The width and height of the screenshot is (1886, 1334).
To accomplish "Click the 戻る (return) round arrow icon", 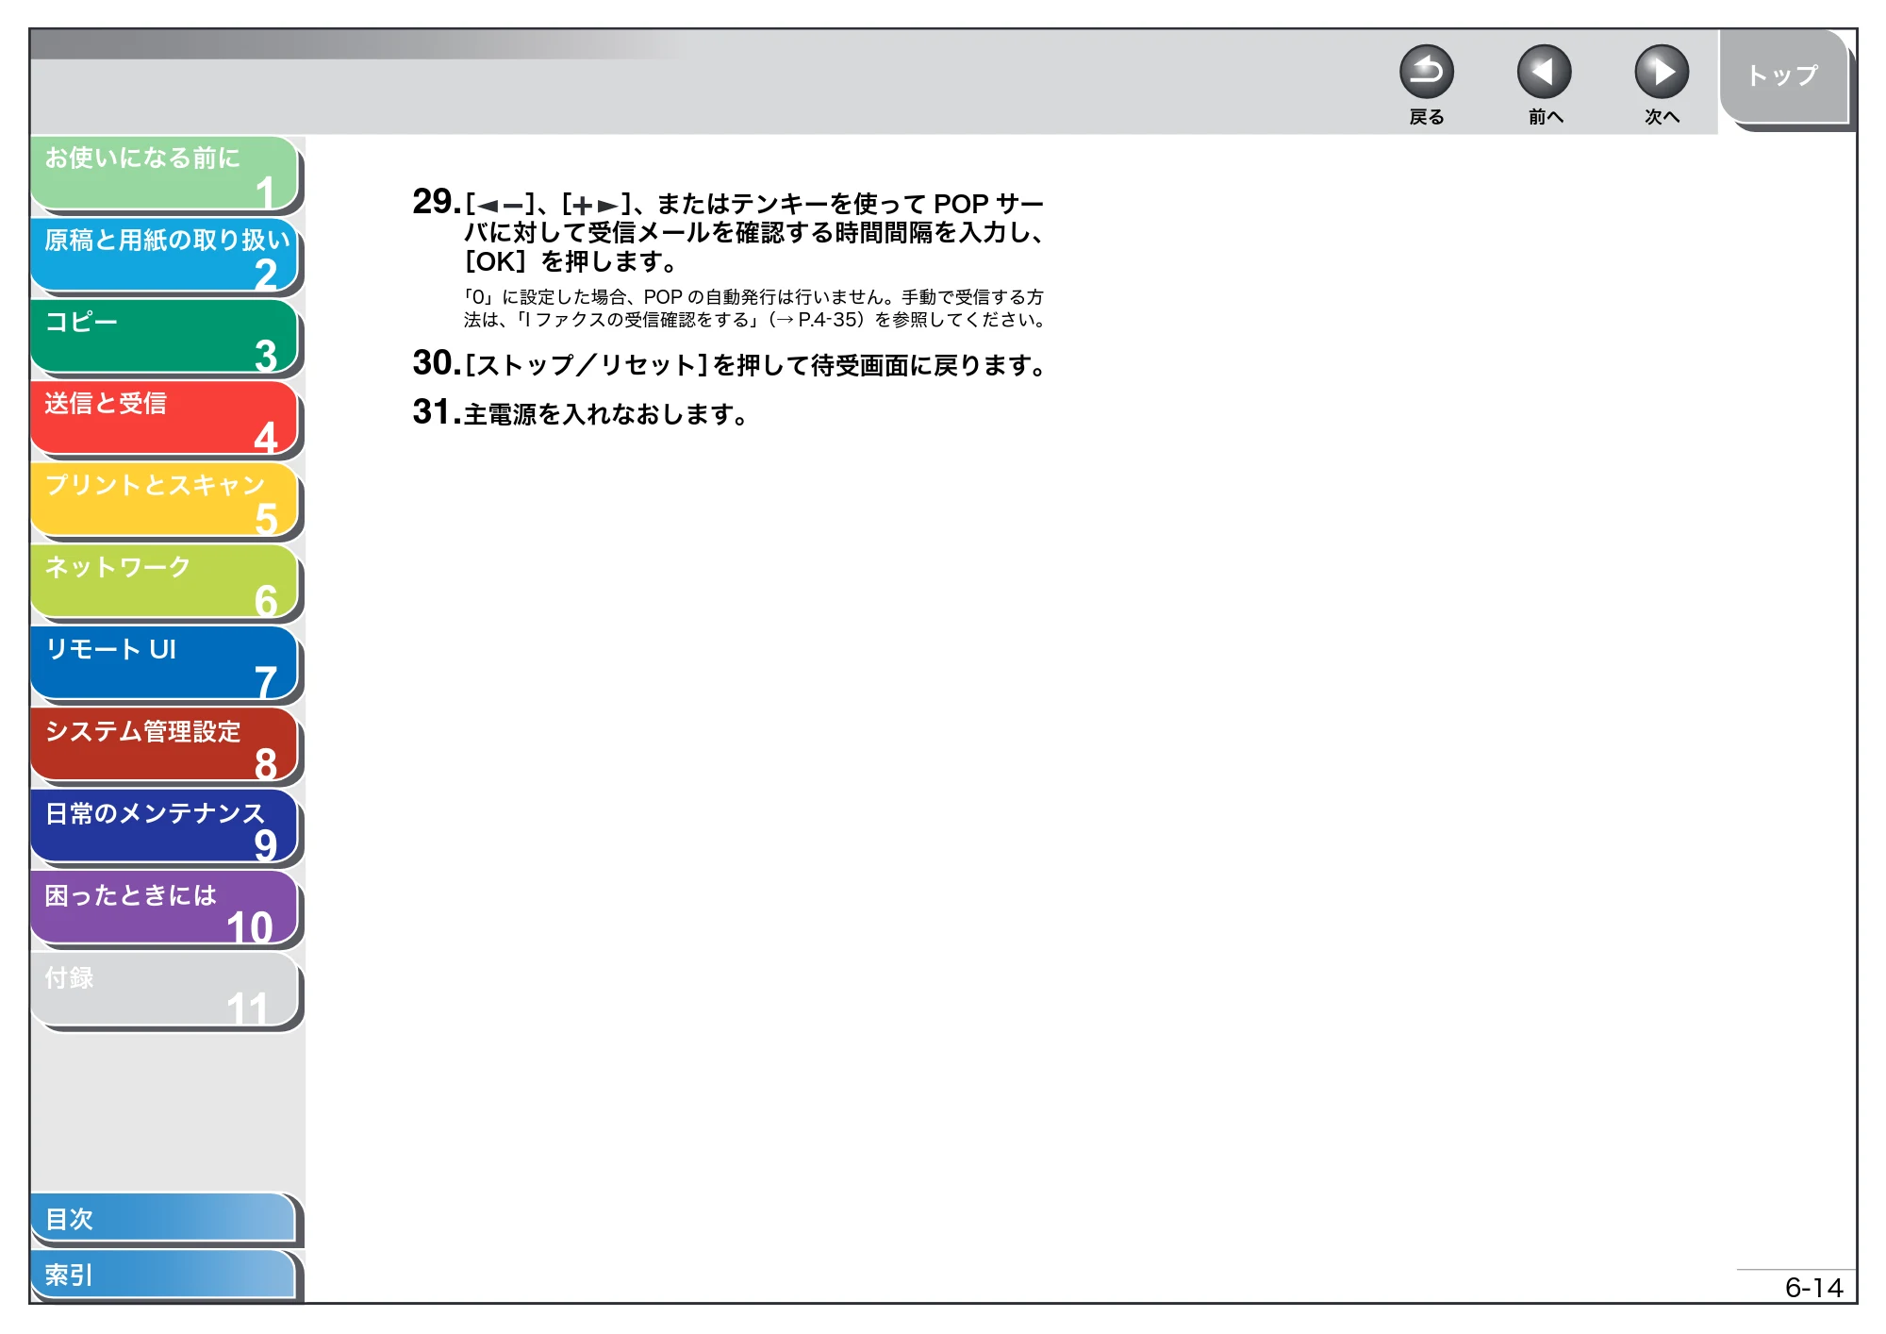I will coord(1426,72).
